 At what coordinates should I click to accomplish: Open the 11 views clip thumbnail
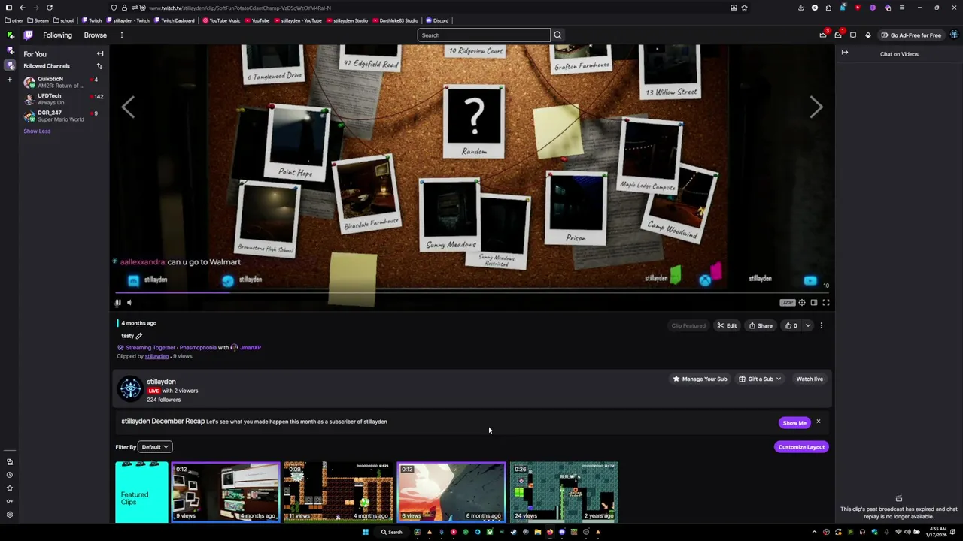(x=339, y=492)
